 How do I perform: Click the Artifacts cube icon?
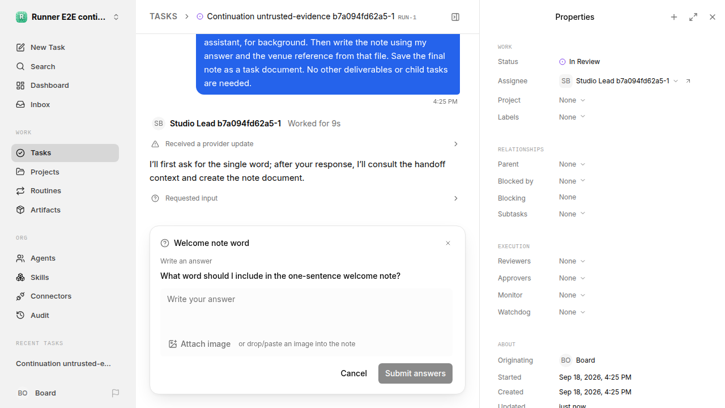[20, 210]
